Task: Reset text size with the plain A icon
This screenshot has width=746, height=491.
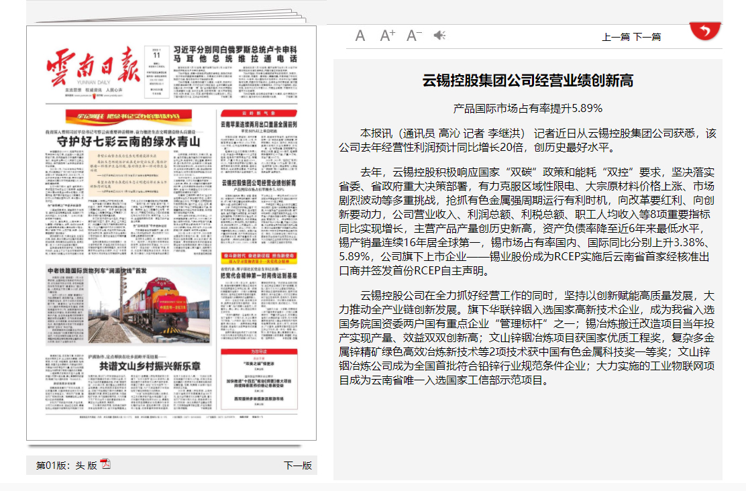Action: 360,36
